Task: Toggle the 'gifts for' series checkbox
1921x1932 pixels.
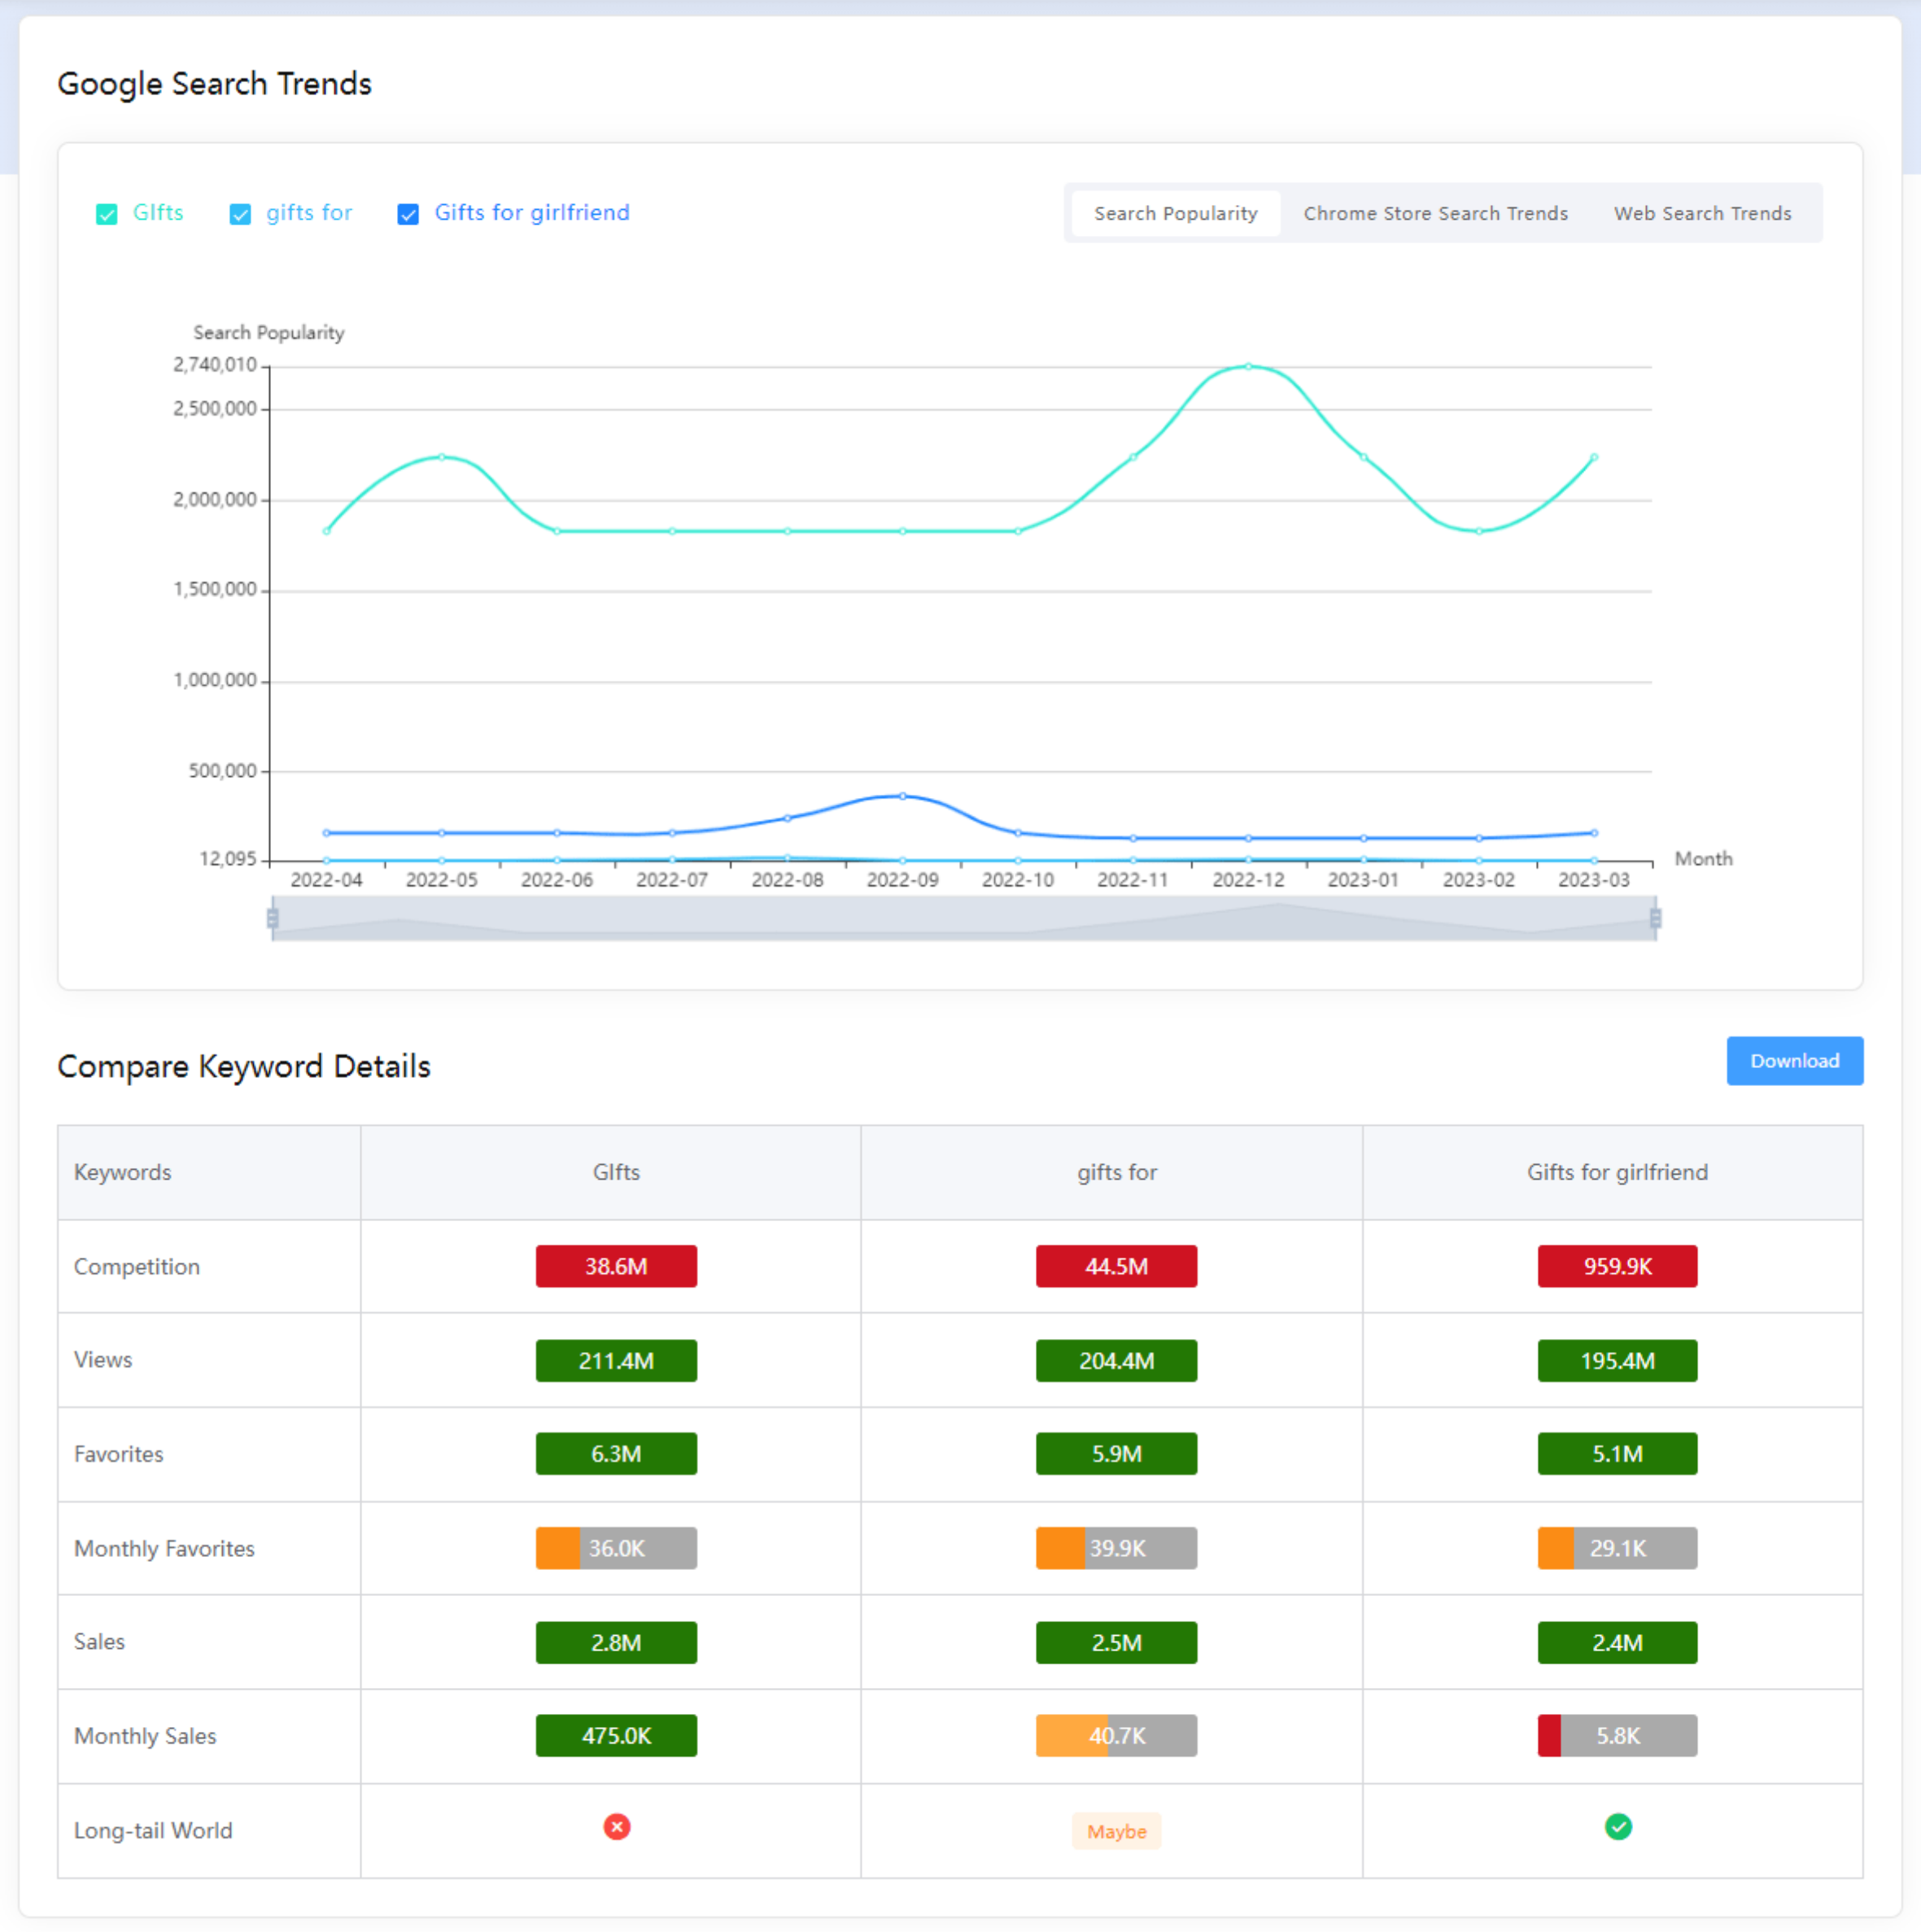Action: coord(240,214)
